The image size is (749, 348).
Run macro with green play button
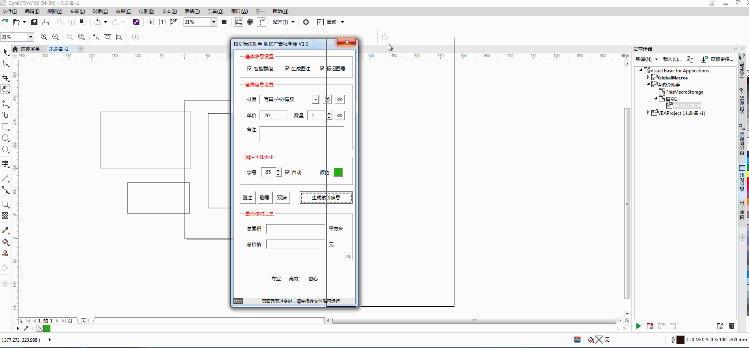pos(638,326)
